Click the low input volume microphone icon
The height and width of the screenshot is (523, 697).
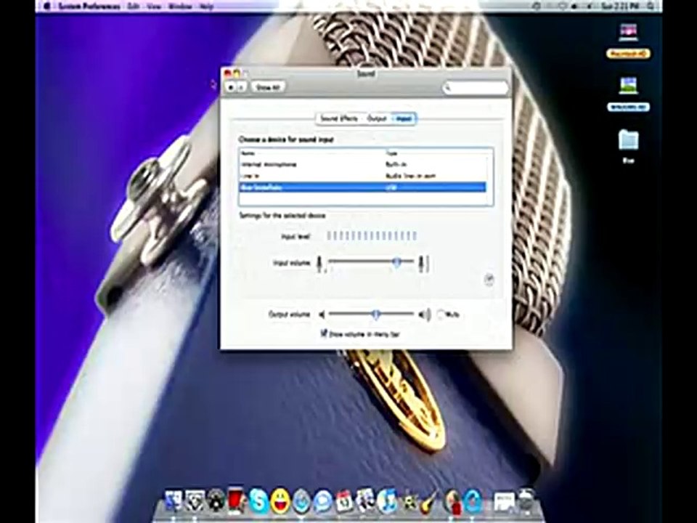click(320, 263)
